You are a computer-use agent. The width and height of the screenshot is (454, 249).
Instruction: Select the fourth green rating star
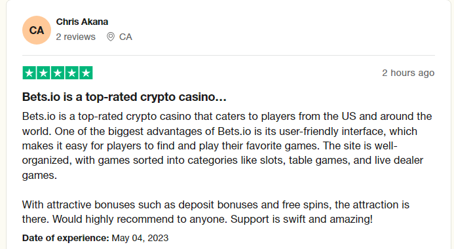72,73
